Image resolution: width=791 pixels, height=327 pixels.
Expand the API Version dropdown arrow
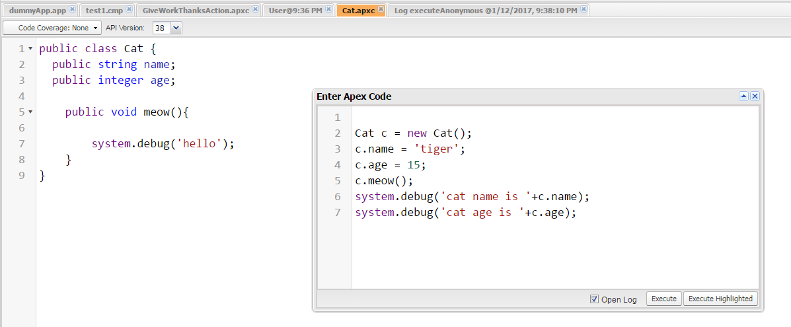tap(176, 28)
